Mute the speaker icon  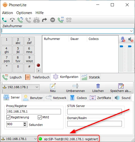131,39
